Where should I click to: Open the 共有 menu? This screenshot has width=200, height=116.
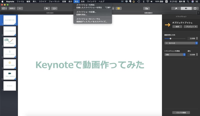point(83,1)
